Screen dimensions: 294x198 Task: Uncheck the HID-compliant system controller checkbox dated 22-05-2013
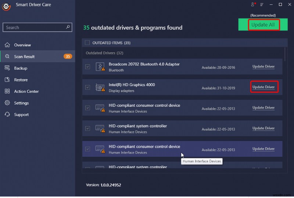coord(87,128)
